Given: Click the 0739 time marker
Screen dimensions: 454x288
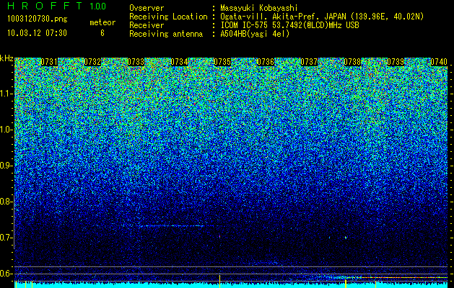Looking at the screenshot, I should pyautogui.click(x=396, y=62).
